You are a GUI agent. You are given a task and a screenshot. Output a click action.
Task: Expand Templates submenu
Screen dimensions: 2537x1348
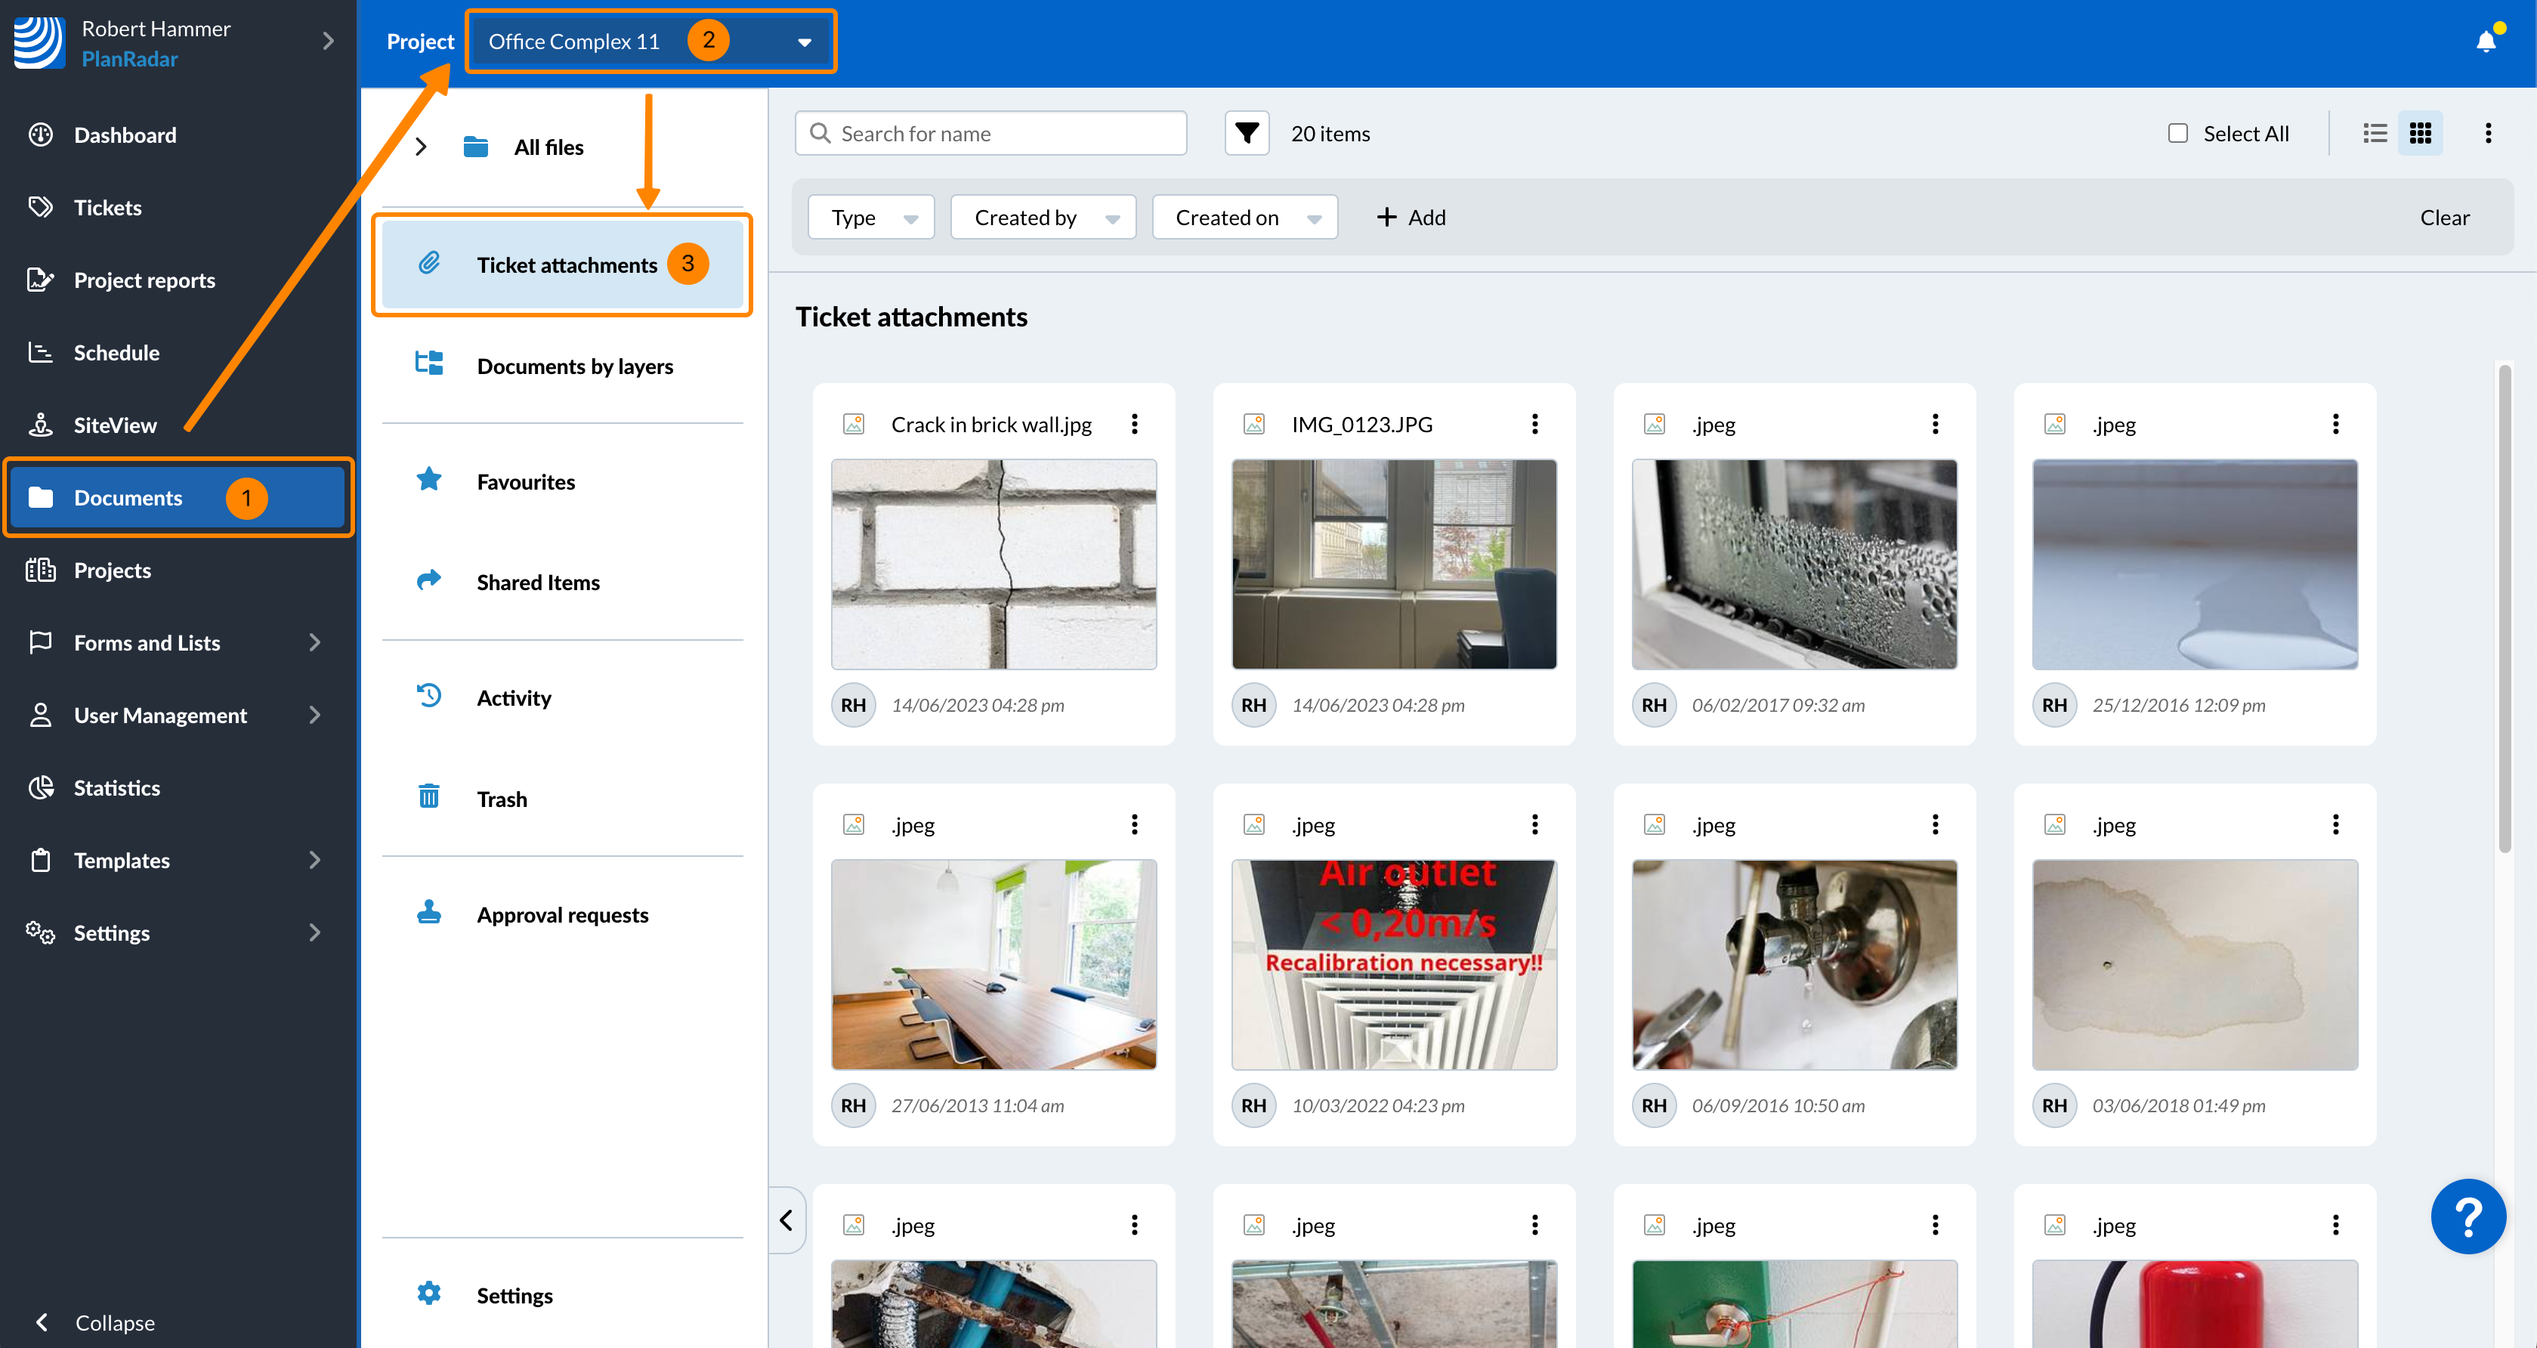click(314, 861)
